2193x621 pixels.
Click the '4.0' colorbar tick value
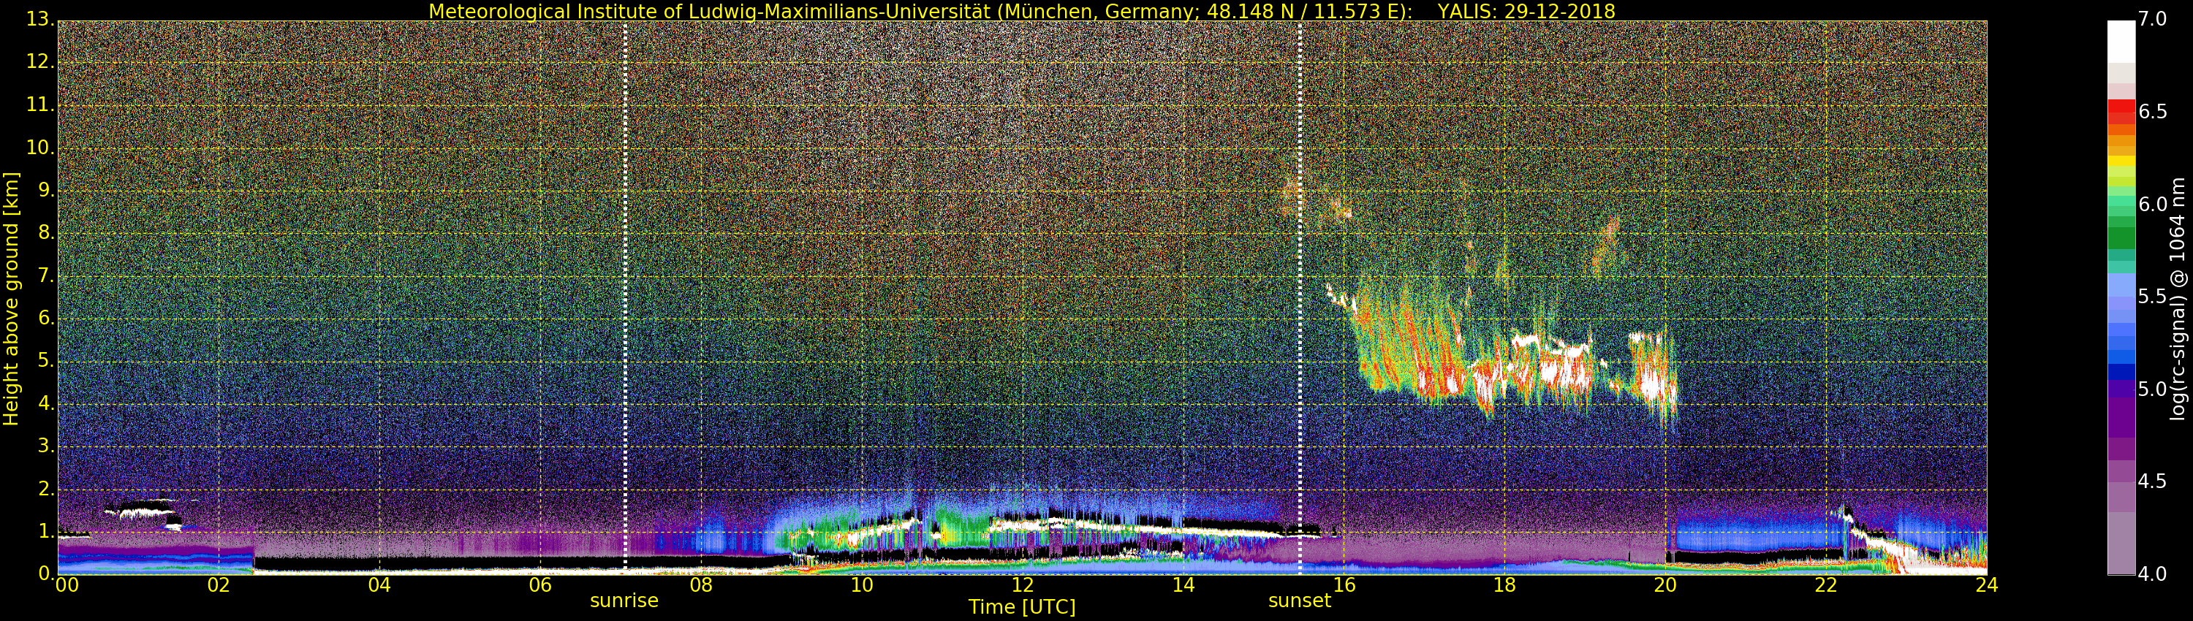[2153, 574]
